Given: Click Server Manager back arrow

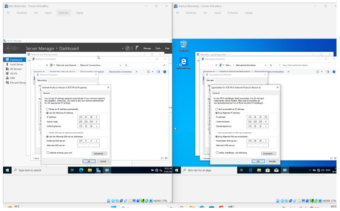Looking at the screenshot, I should (x=8, y=48).
